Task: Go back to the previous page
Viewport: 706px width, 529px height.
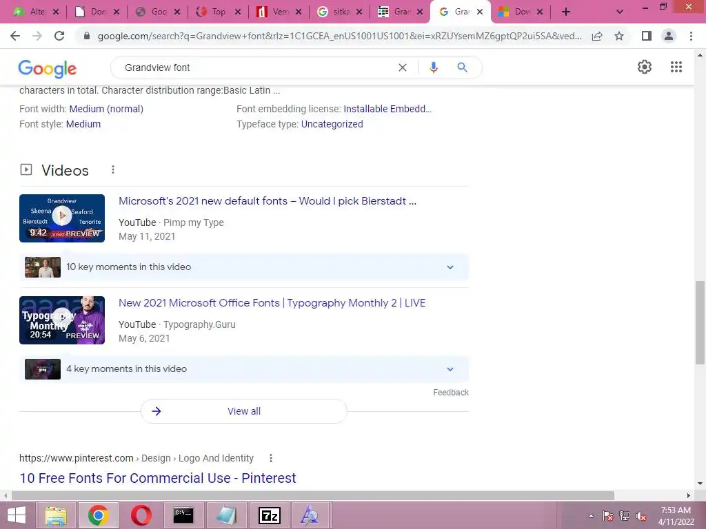Action: tap(15, 36)
